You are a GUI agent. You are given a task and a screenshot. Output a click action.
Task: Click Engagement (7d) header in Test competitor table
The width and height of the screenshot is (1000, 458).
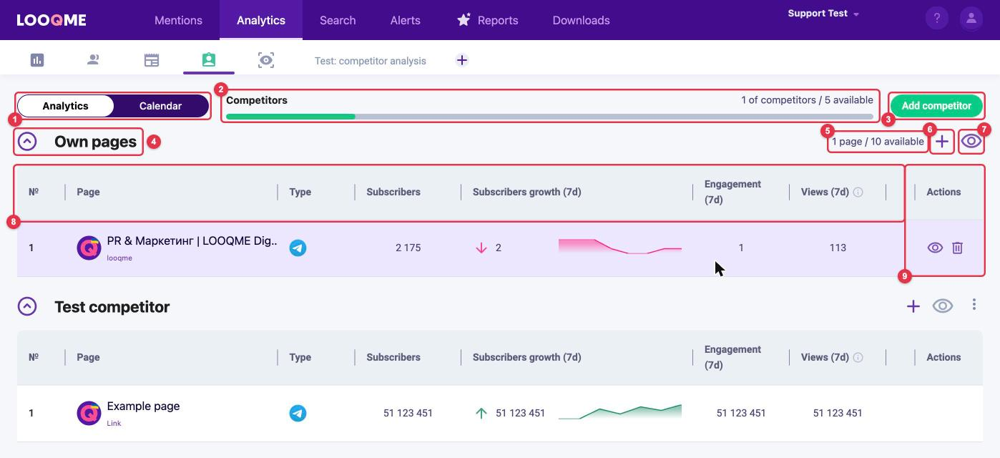point(732,357)
